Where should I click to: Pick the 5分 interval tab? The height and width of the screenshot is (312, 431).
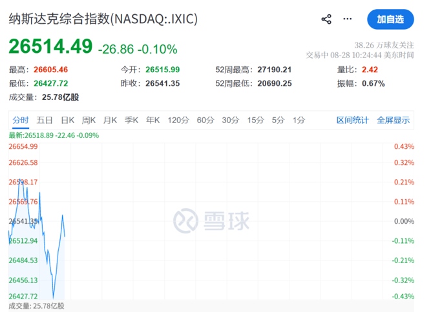tap(278, 120)
